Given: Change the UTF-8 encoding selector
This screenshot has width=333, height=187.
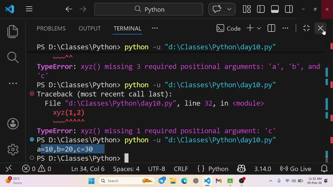Looking at the screenshot, I should pyautogui.click(x=156, y=169).
